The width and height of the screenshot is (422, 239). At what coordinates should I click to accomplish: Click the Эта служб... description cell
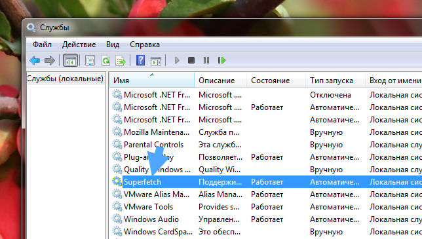pyautogui.click(x=220, y=145)
